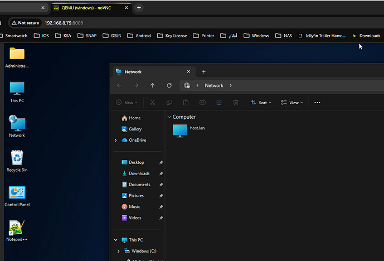Screen dimensions: 384x261
Task: Open Control Panel desktop icon
Action: [x=17, y=195]
